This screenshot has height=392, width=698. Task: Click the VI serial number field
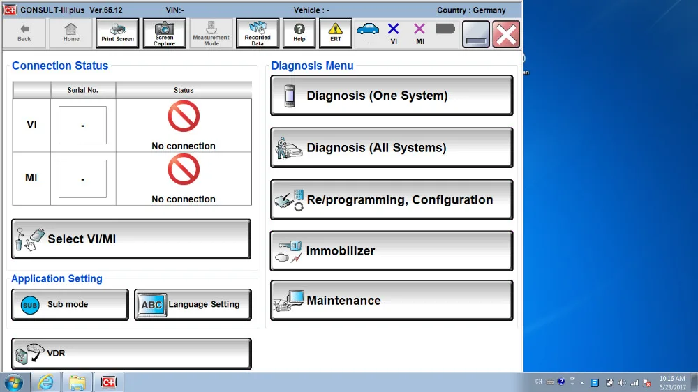click(x=83, y=125)
